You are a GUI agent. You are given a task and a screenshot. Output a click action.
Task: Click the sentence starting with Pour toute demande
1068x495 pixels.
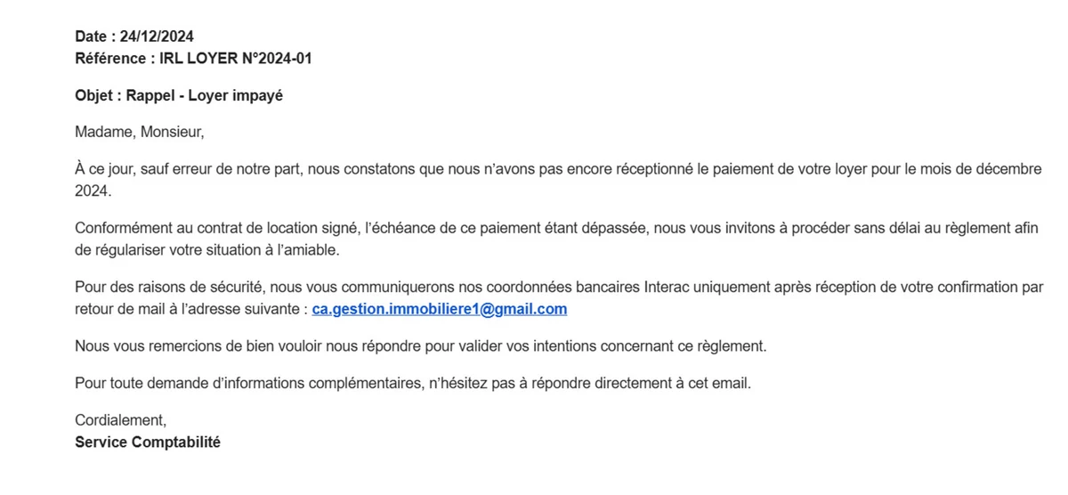pyautogui.click(x=413, y=383)
